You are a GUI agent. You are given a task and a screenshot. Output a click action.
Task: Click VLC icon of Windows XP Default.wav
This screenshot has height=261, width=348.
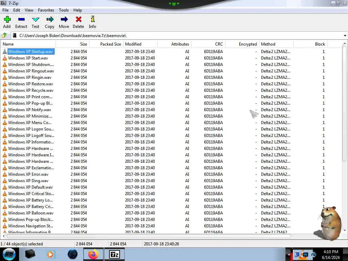click(x=5, y=187)
